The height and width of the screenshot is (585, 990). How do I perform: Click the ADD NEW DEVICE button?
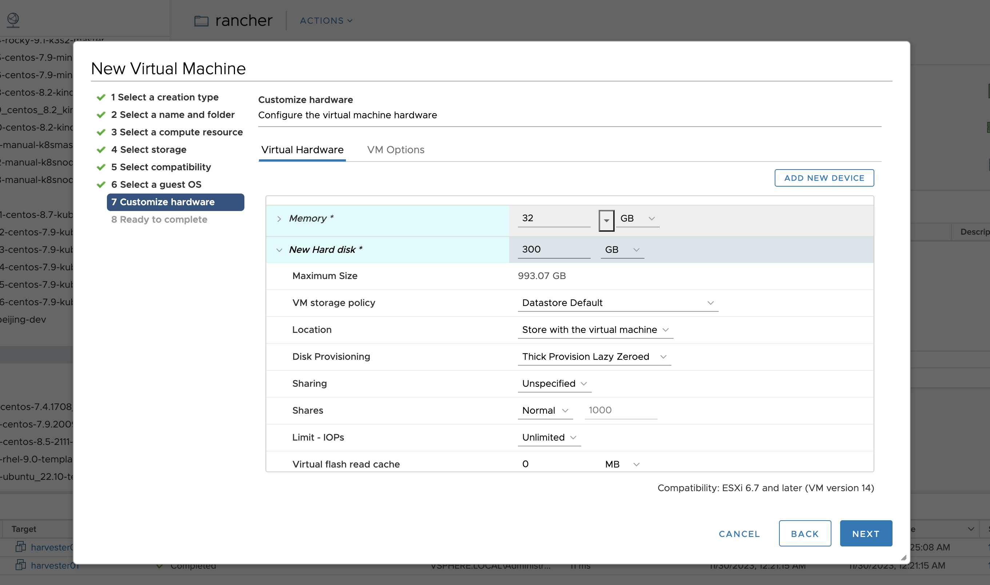824,178
